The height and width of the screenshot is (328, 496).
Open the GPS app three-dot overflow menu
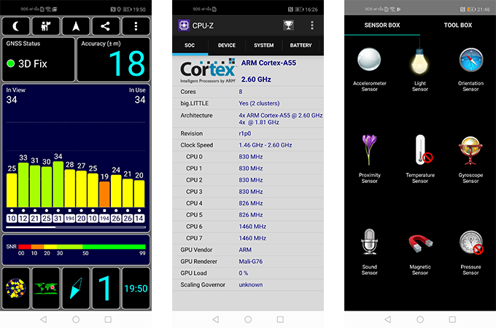tap(135, 26)
